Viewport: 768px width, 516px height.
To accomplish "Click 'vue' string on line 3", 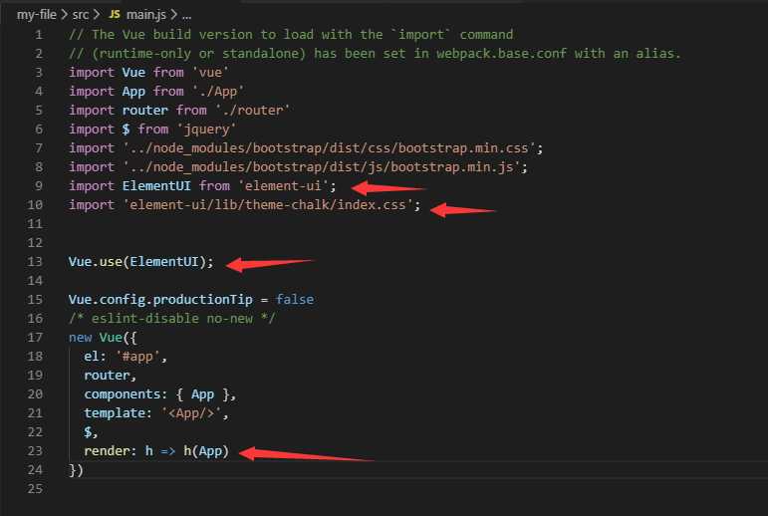I will pyautogui.click(x=210, y=73).
